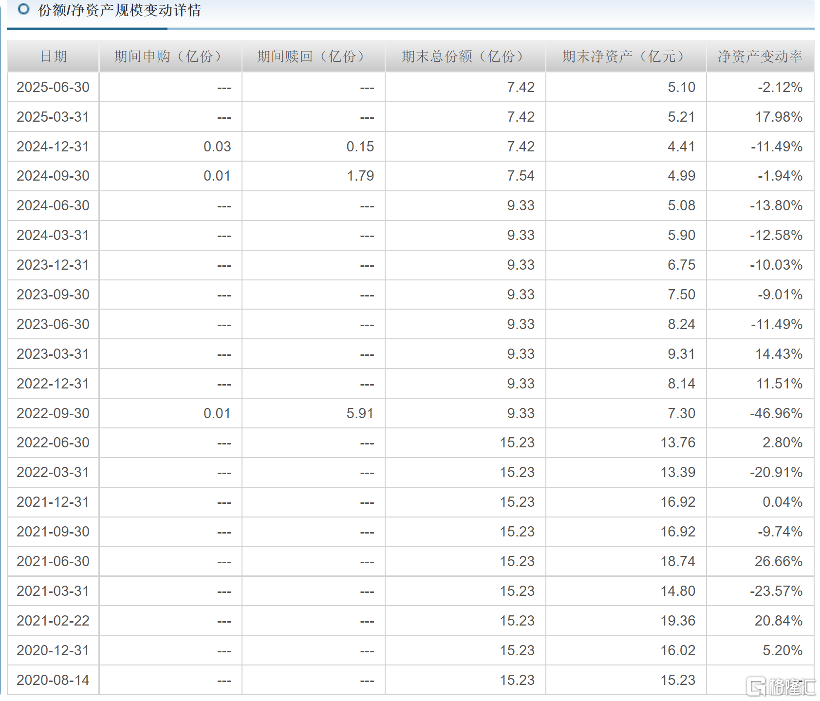Click net asset value 5.90 for 2024-03-31

tap(681, 235)
